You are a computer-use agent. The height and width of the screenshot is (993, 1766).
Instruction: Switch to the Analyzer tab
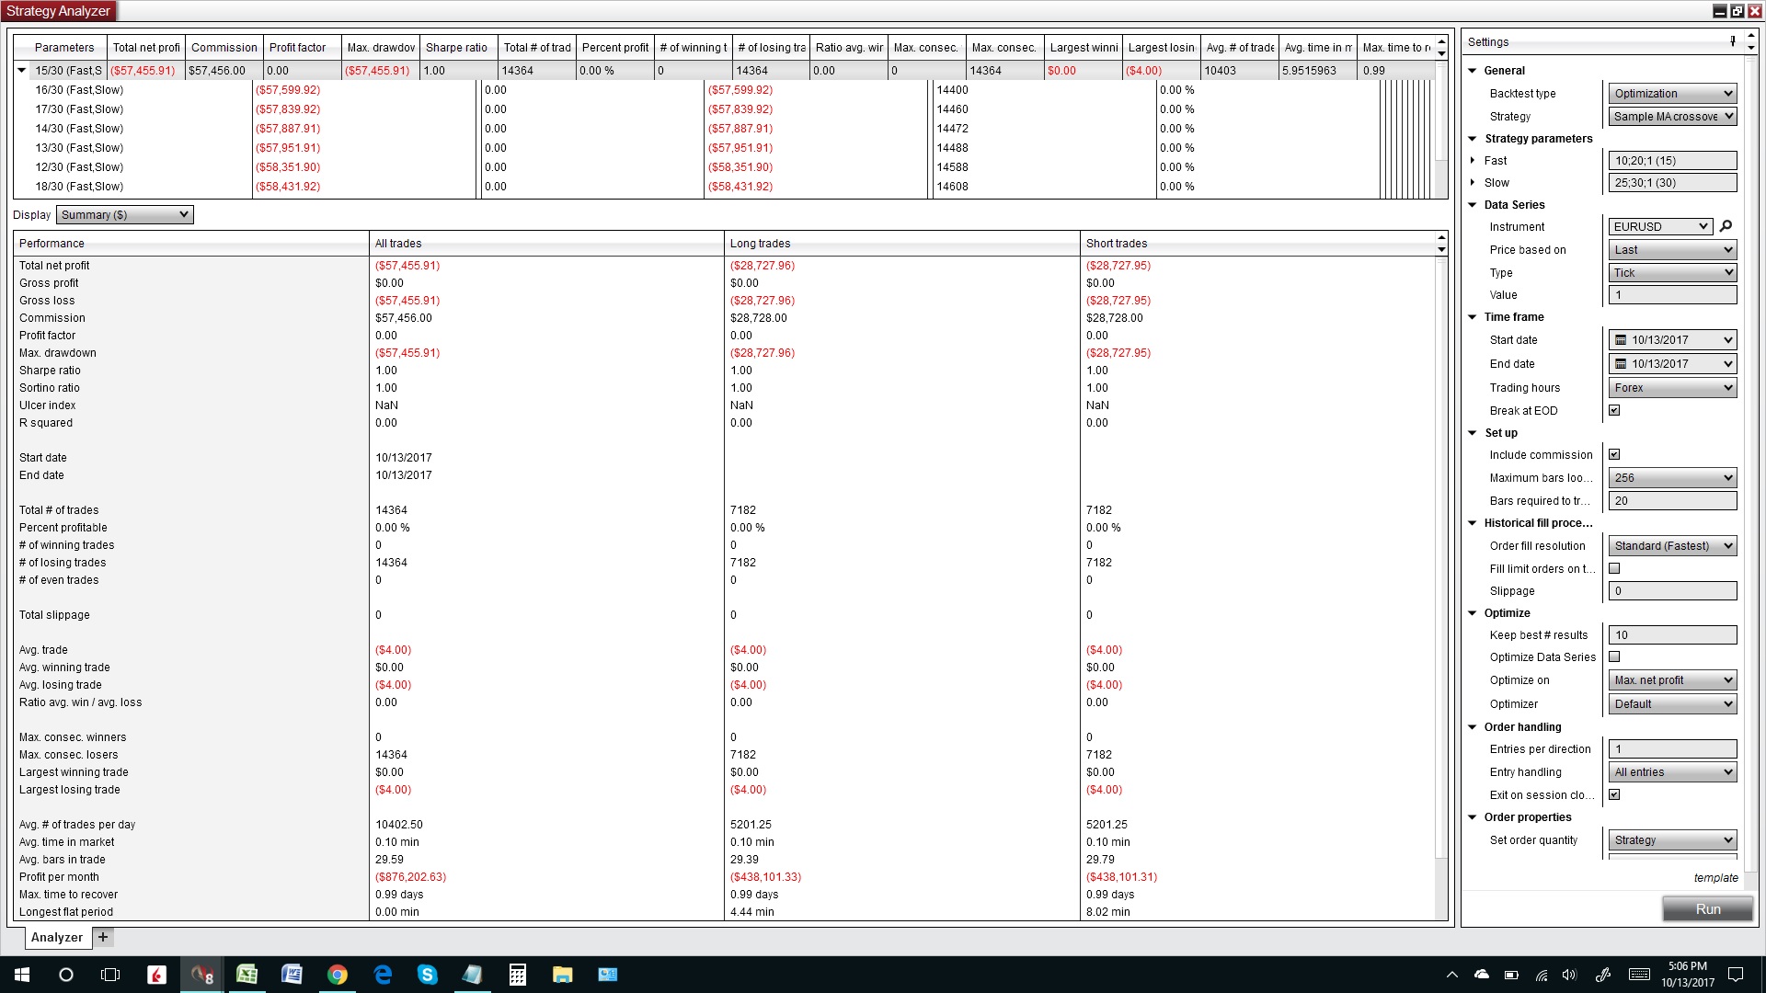click(x=56, y=937)
